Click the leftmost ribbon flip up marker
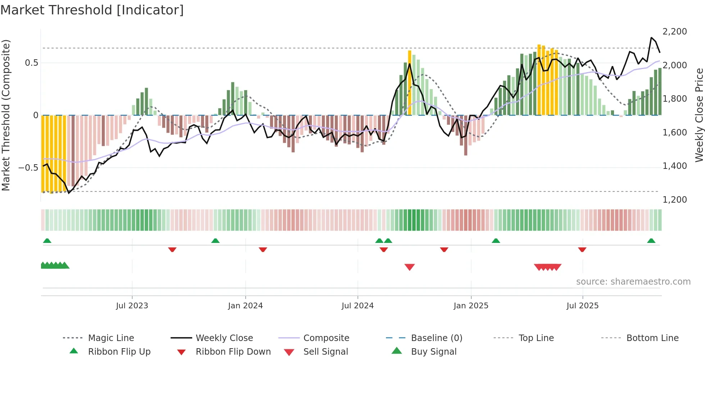Viewport: 705px width, 396px height. [x=47, y=241]
